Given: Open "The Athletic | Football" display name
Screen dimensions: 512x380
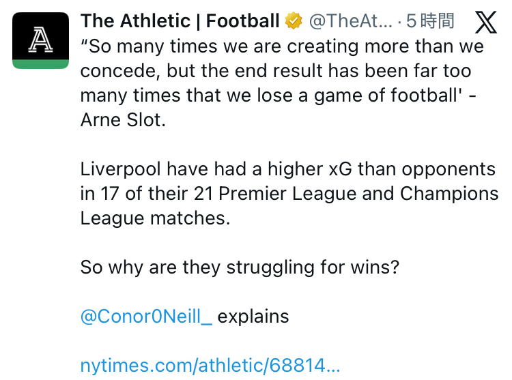Looking at the screenshot, I should (180, 22).
